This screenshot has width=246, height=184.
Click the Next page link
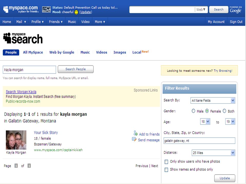click(x=155, y=166)
